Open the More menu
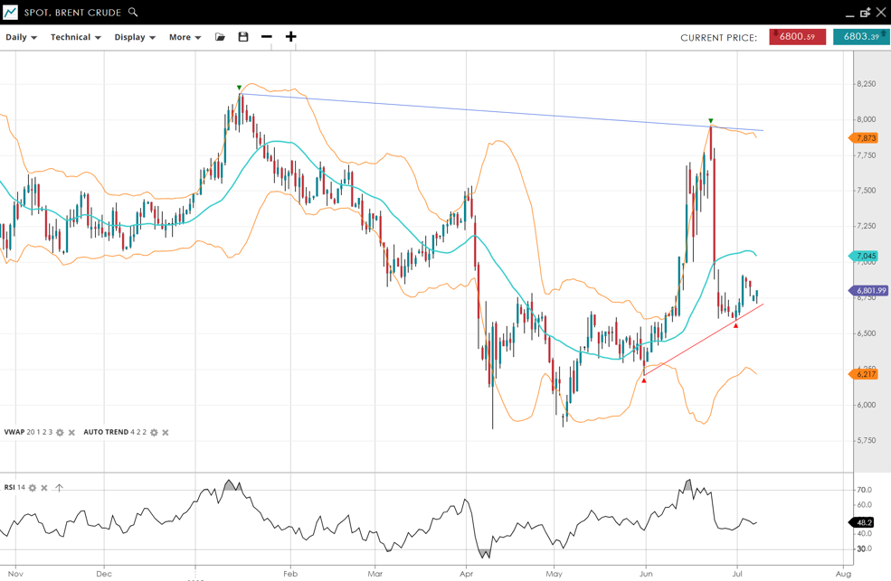The image size is (891, 581). (185, 38)
